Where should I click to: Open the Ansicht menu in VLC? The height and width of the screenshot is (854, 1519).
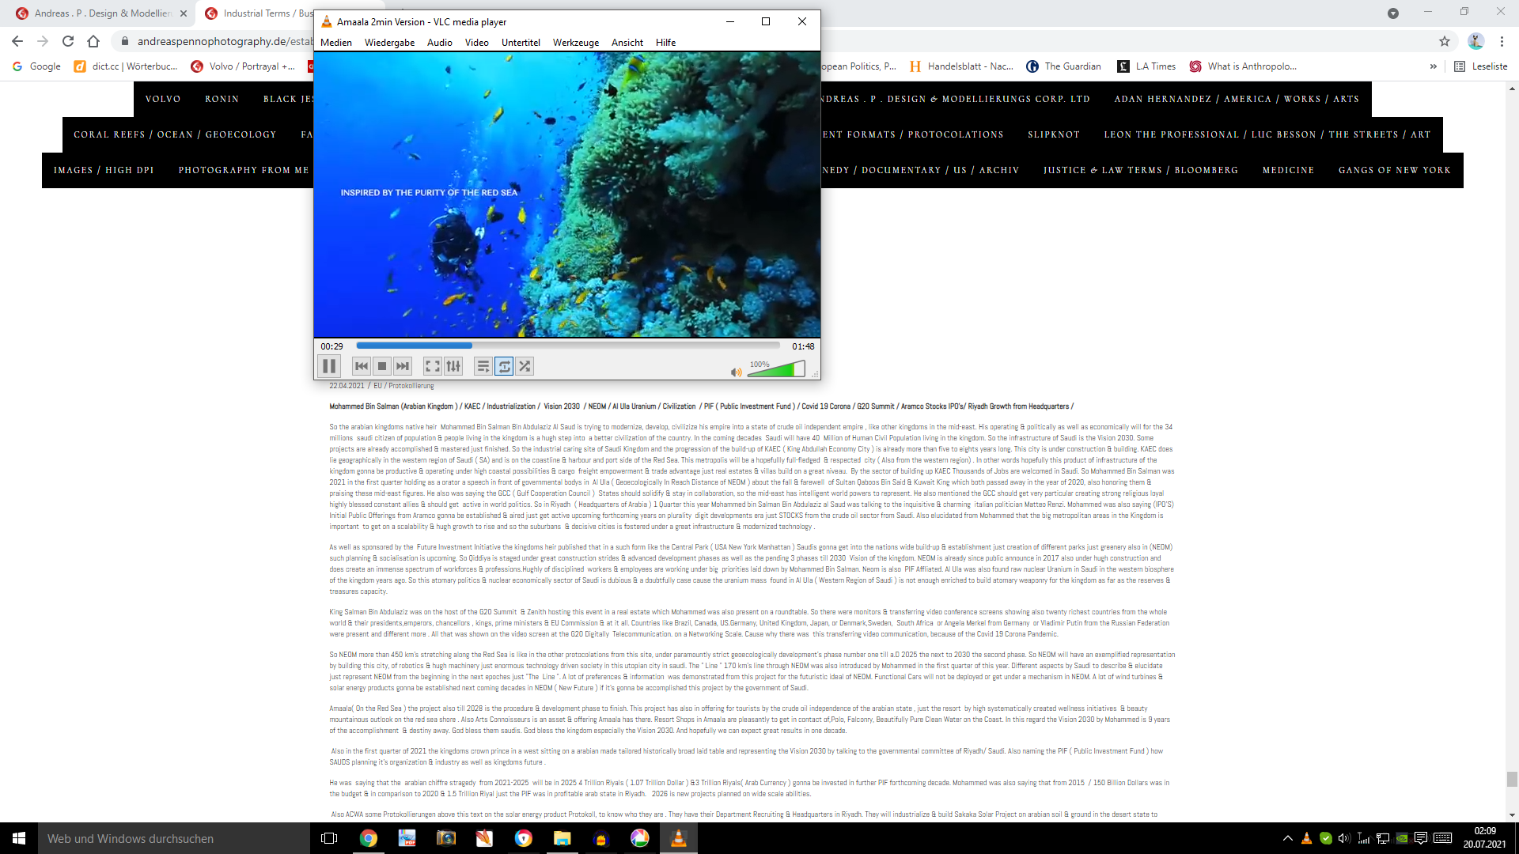tap(627, 43)
